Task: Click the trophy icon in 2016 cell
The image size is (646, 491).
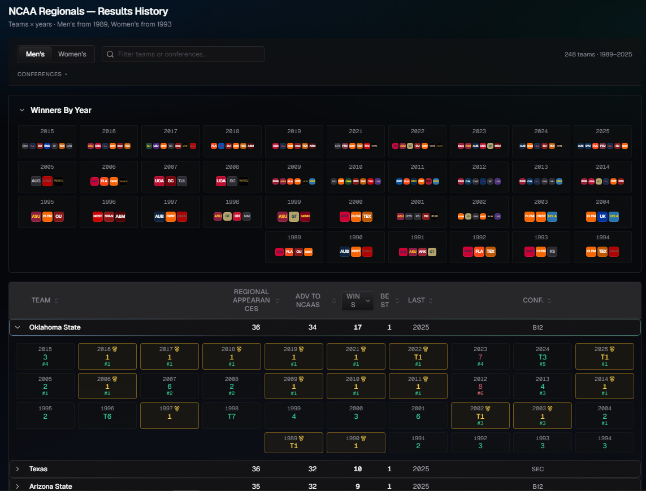Action: click(x=115, y=349)
